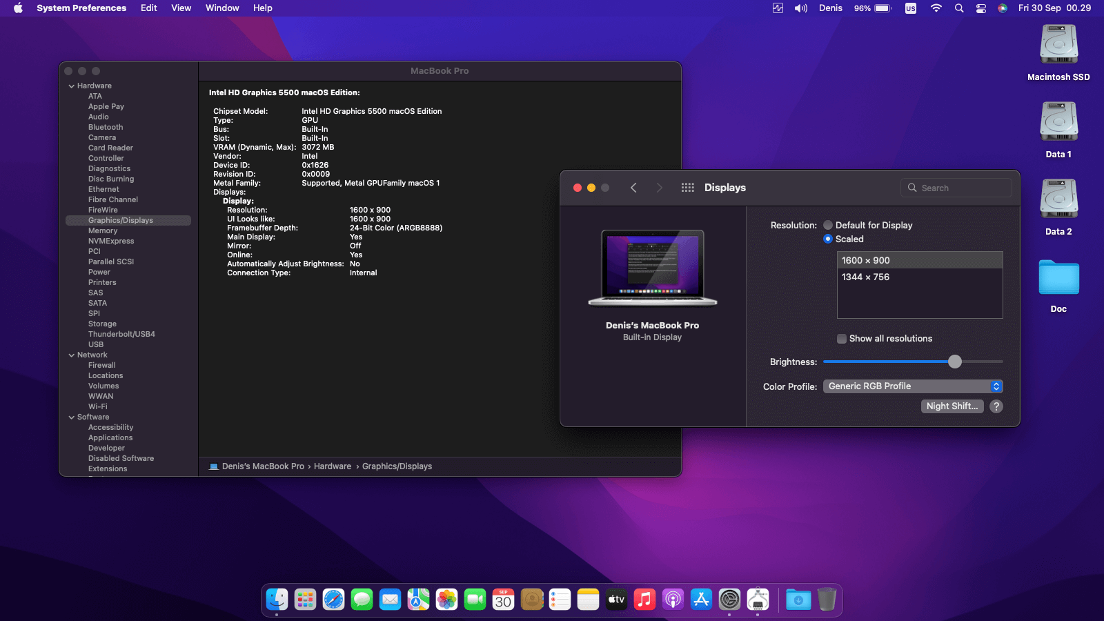This screenshot has width=1104, height=621.
Task: Open the Apple menu
Action: coord(18,8)
